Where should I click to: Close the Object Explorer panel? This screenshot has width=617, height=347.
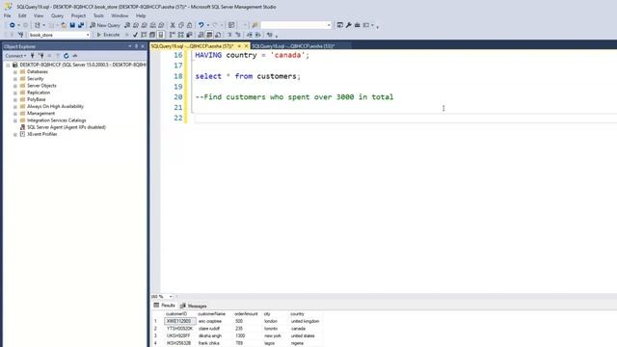(x=143, y=46)
